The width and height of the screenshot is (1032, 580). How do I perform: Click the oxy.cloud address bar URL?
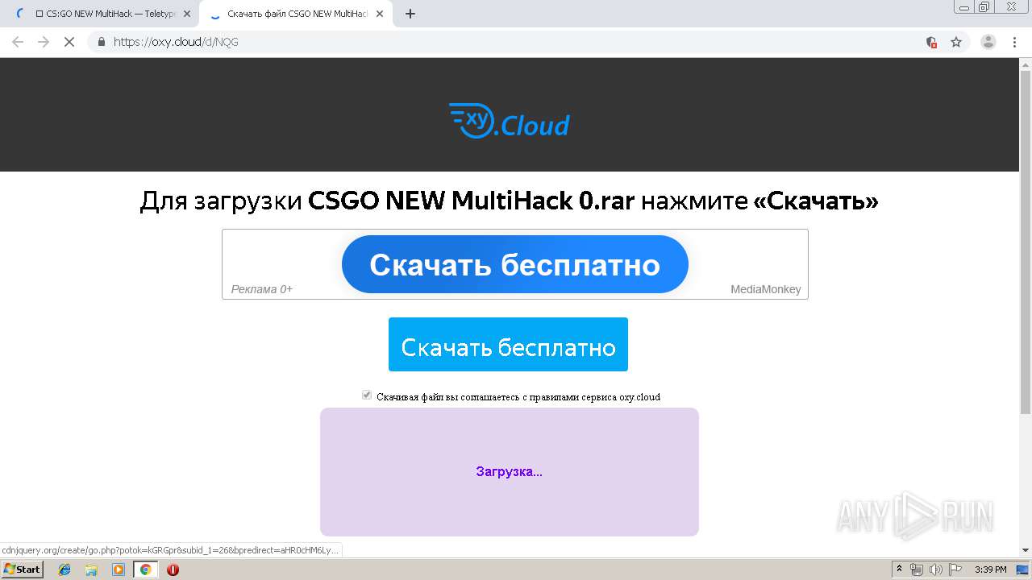tap(176, 42)
